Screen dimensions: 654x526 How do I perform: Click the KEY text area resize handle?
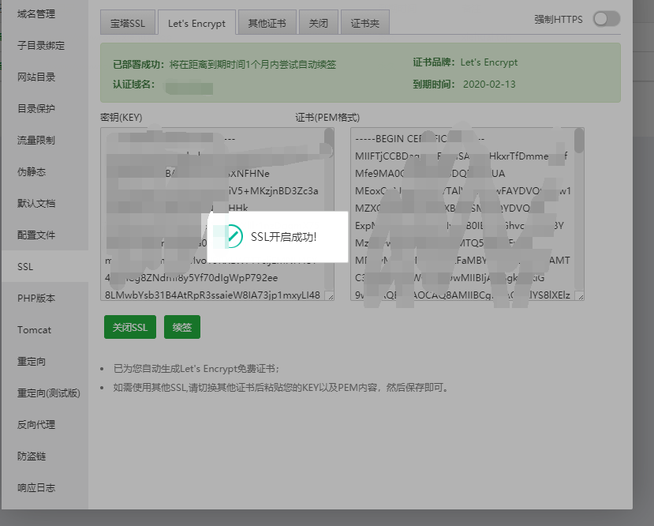pos(331,296)
